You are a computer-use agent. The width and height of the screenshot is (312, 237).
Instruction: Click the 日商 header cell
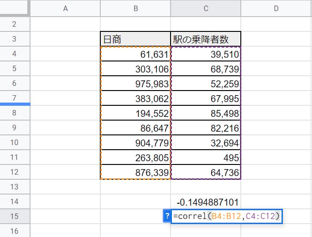[x=135, y=39]
